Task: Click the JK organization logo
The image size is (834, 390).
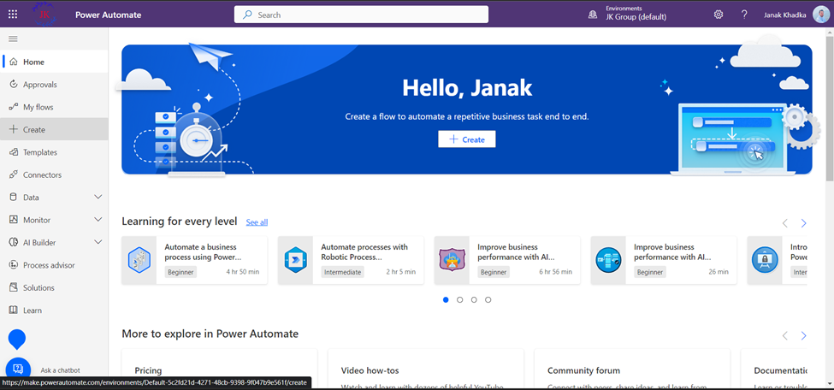Action: [x=44, y=15]
